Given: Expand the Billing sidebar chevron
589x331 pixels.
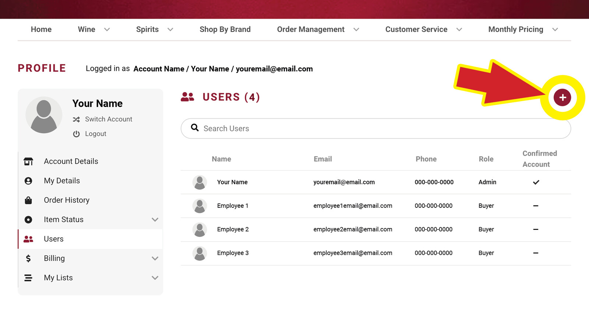Looking at the screenshot, I should click(x=155, y=259).
